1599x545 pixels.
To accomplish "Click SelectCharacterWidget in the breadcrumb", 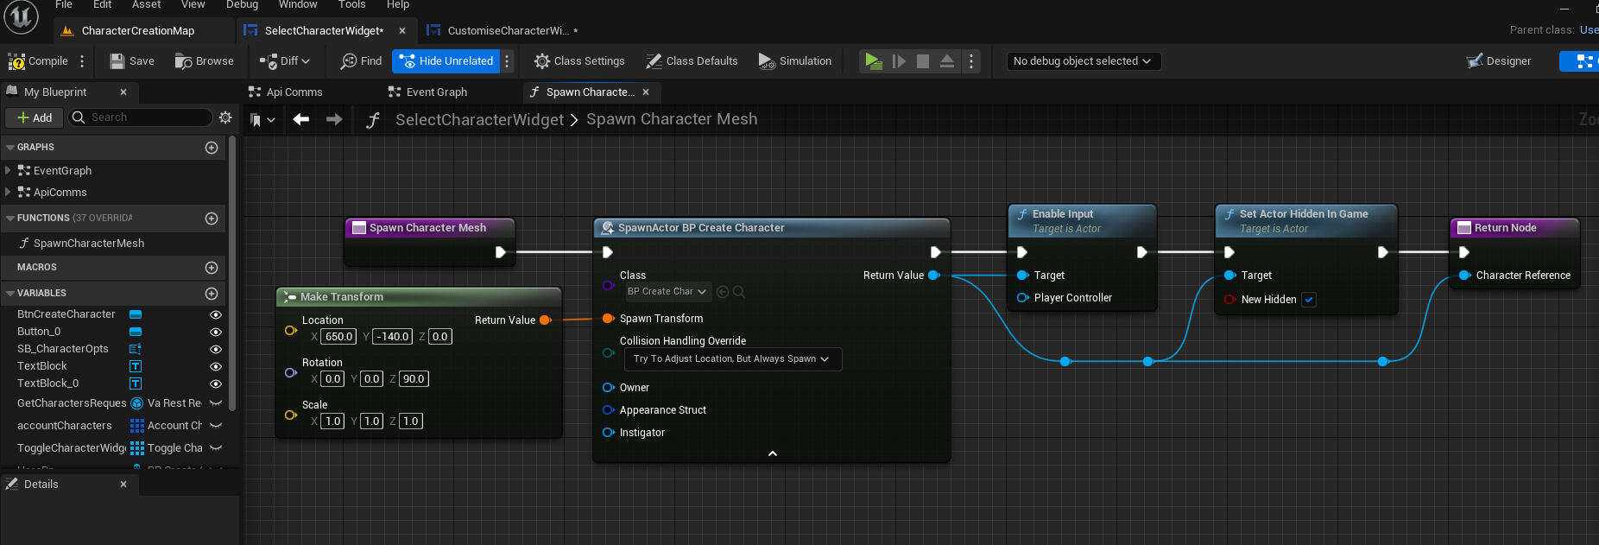I will tap(479, 120).
